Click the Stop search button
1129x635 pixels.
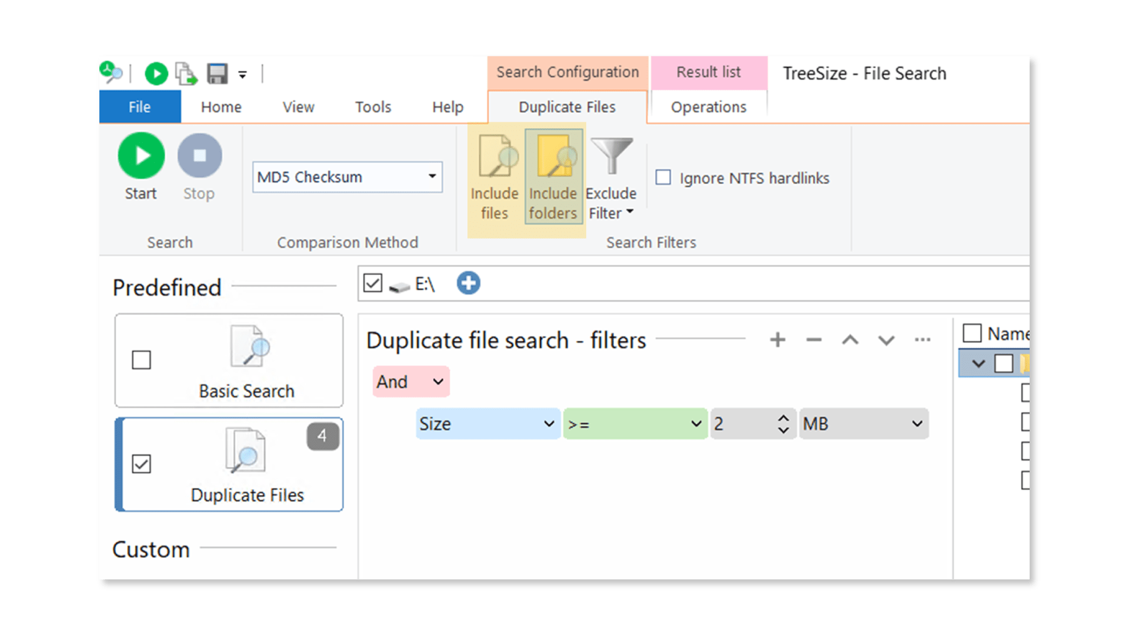pyautogui.click(x=199, y=155)
